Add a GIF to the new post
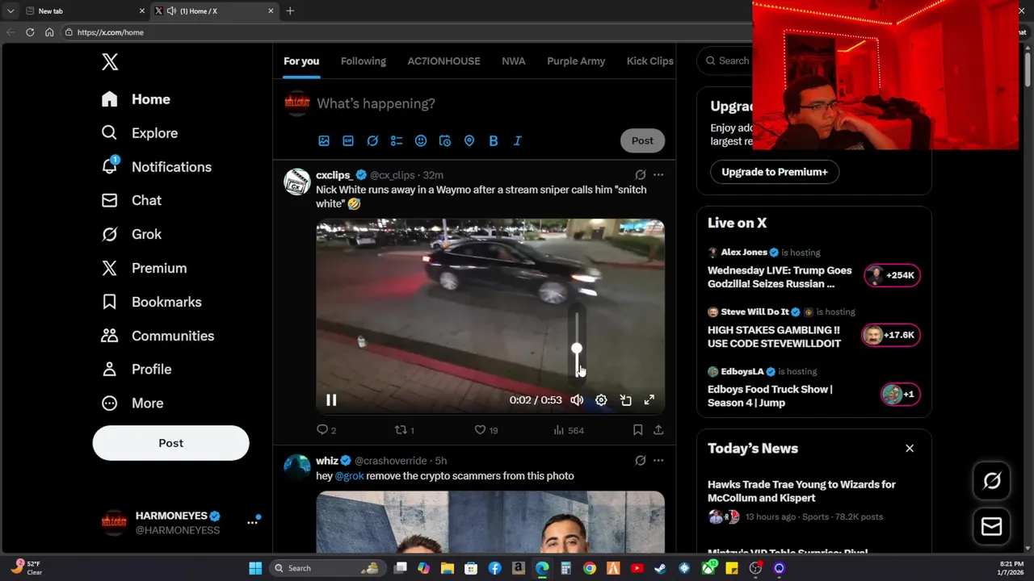 [348, 140]
